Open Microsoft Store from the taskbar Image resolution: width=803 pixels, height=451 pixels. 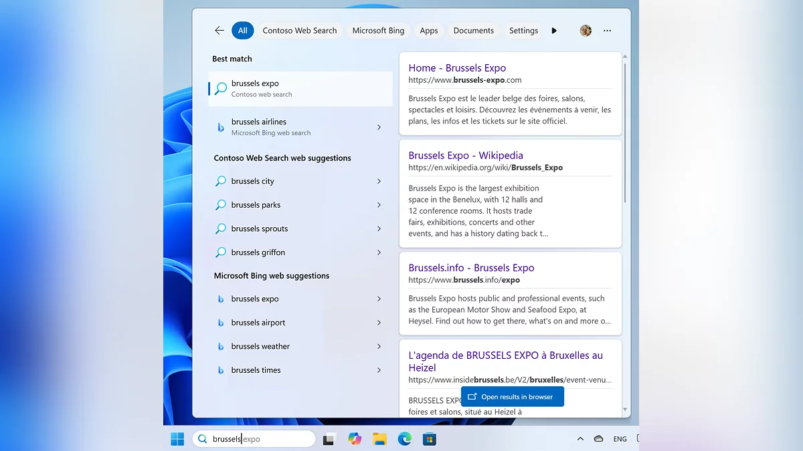click(429, 439)
